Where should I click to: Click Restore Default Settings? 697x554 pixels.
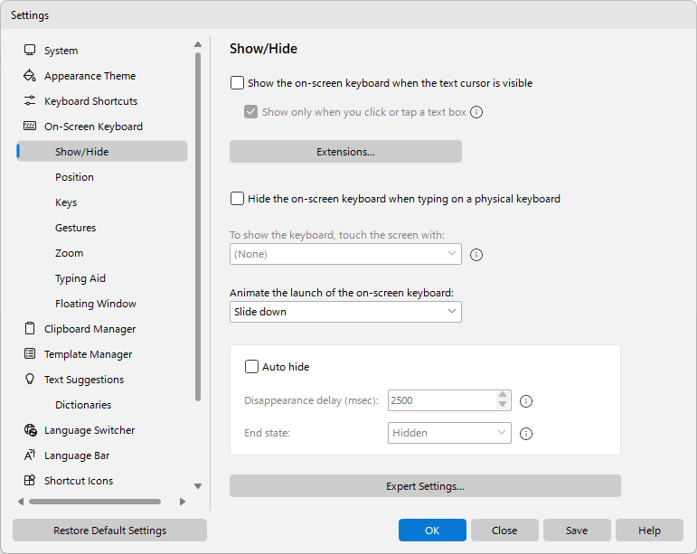[109, 530]
